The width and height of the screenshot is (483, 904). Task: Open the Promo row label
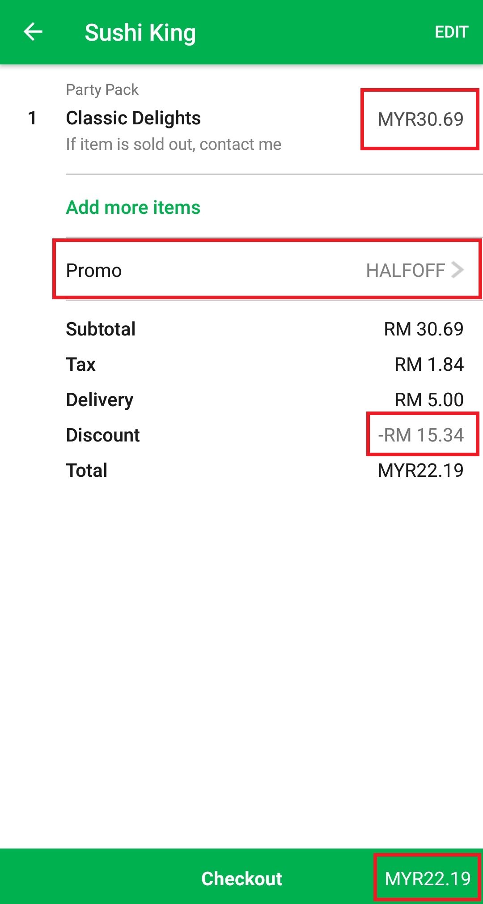(94, 271)
